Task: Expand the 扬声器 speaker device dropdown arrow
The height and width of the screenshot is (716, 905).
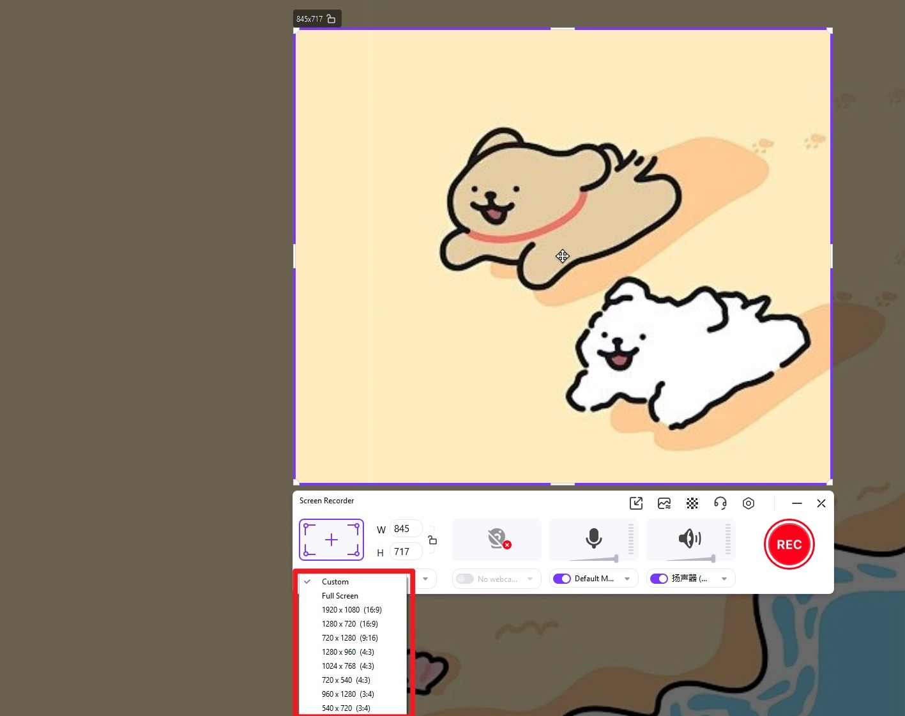Action: coord(724,579)
